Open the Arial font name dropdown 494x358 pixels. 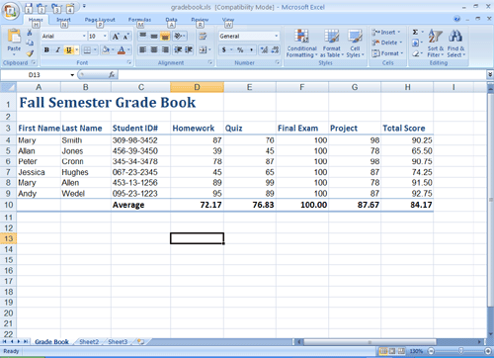84,36
